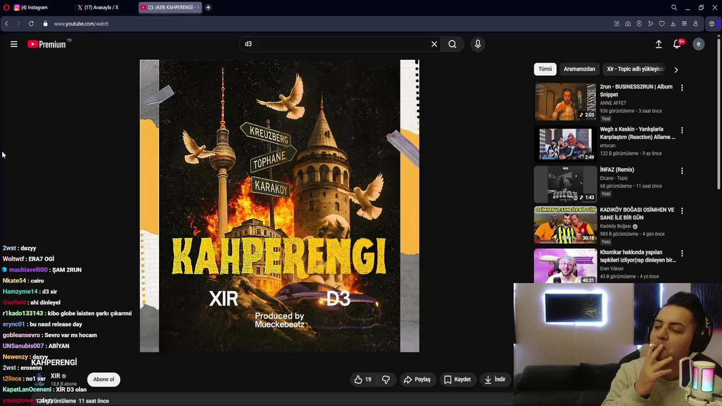Open the browser tab search icon
The width and height of the screenshot is (722, 406).
[674, 7]
